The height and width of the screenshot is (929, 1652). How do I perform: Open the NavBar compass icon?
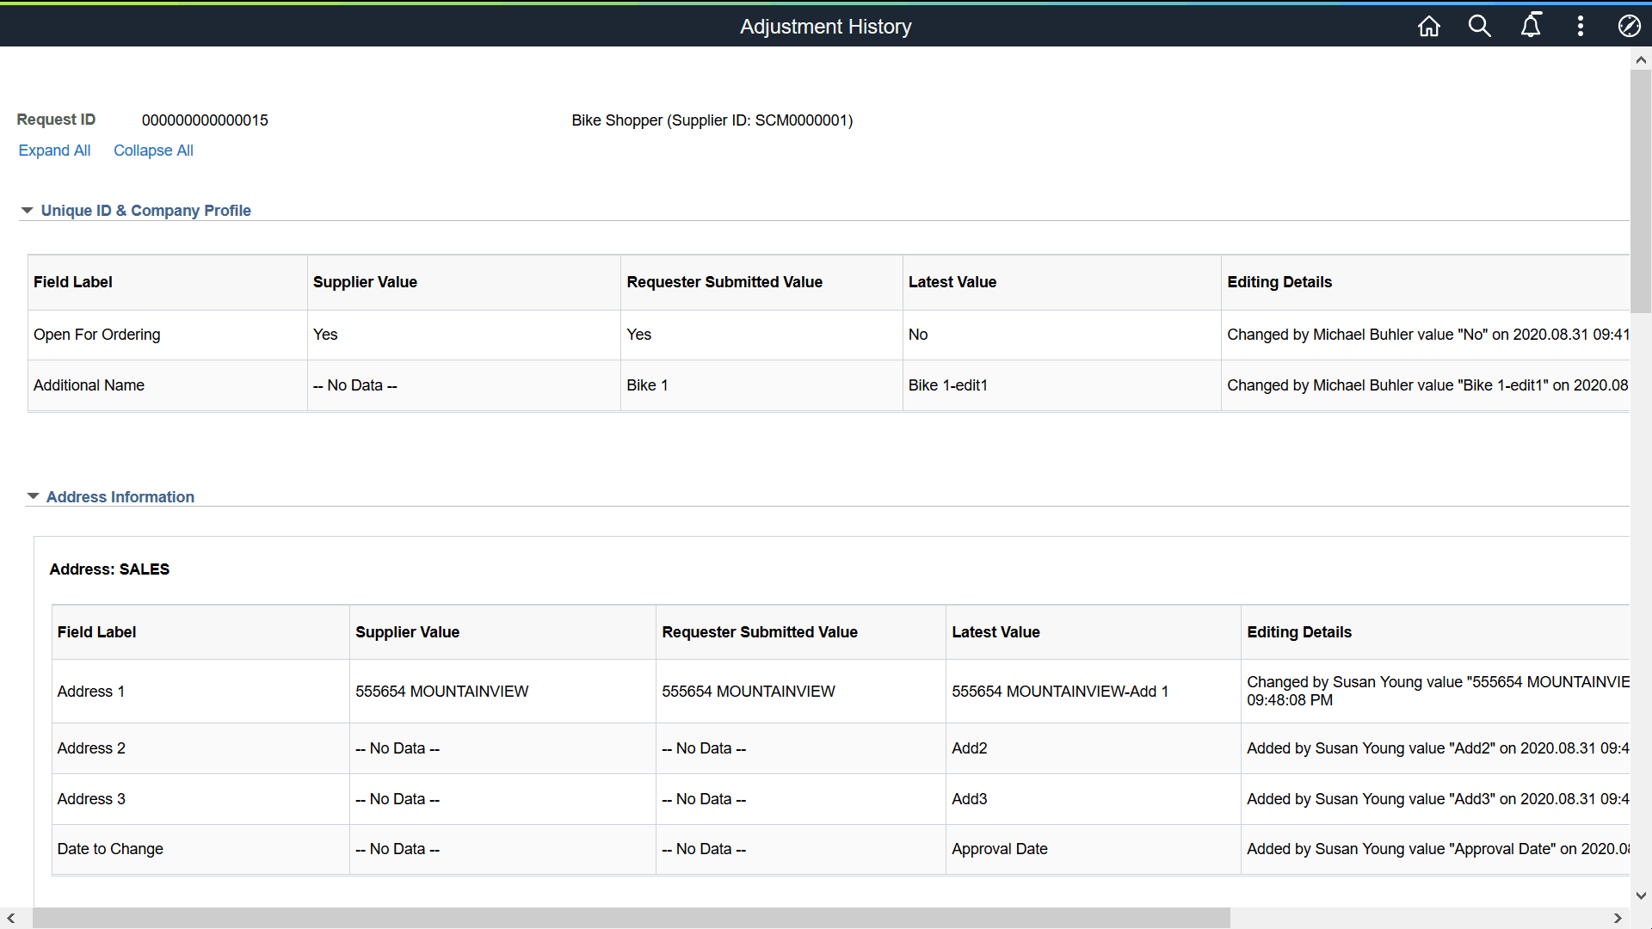1630,26
